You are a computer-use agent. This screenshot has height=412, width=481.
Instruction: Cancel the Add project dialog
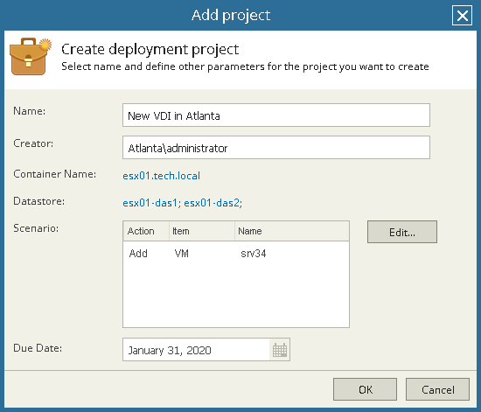coord(438,389)
